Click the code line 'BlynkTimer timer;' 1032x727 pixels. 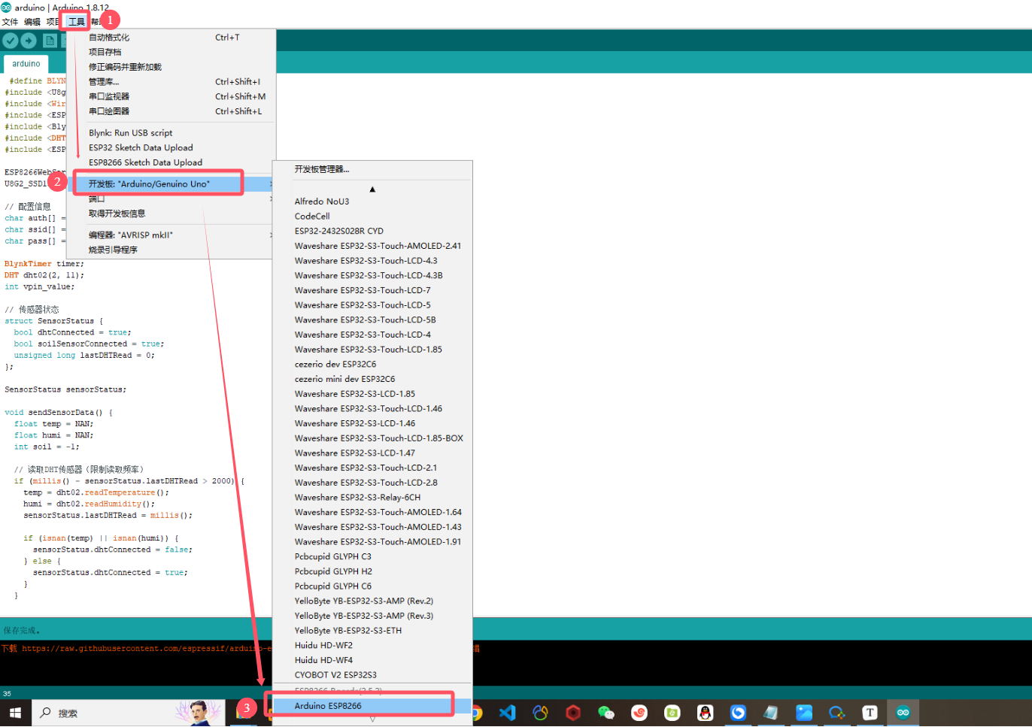pos(44,264)
